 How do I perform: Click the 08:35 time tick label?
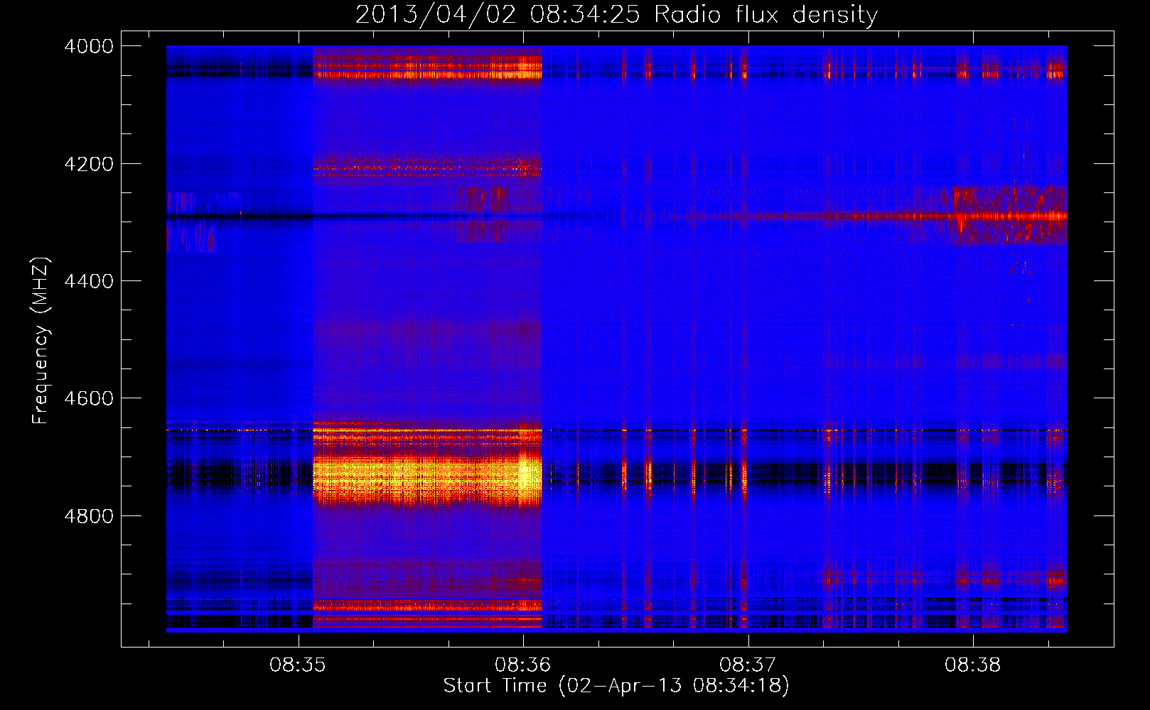(x=298, y=665)
